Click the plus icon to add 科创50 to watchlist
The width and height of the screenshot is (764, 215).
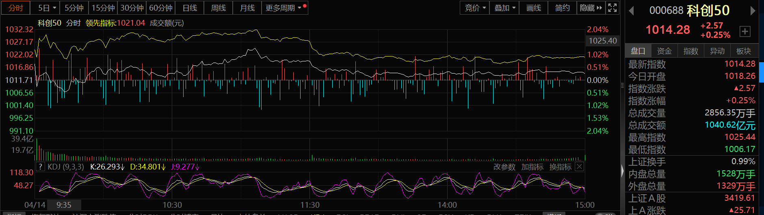(745, 31)
